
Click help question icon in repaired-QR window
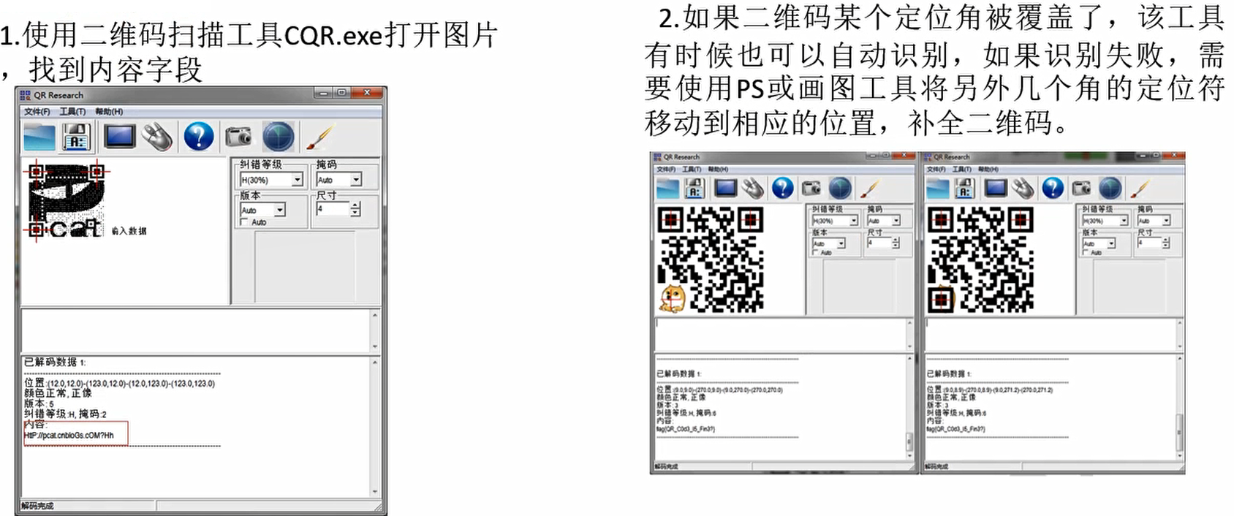point(1053,189)
